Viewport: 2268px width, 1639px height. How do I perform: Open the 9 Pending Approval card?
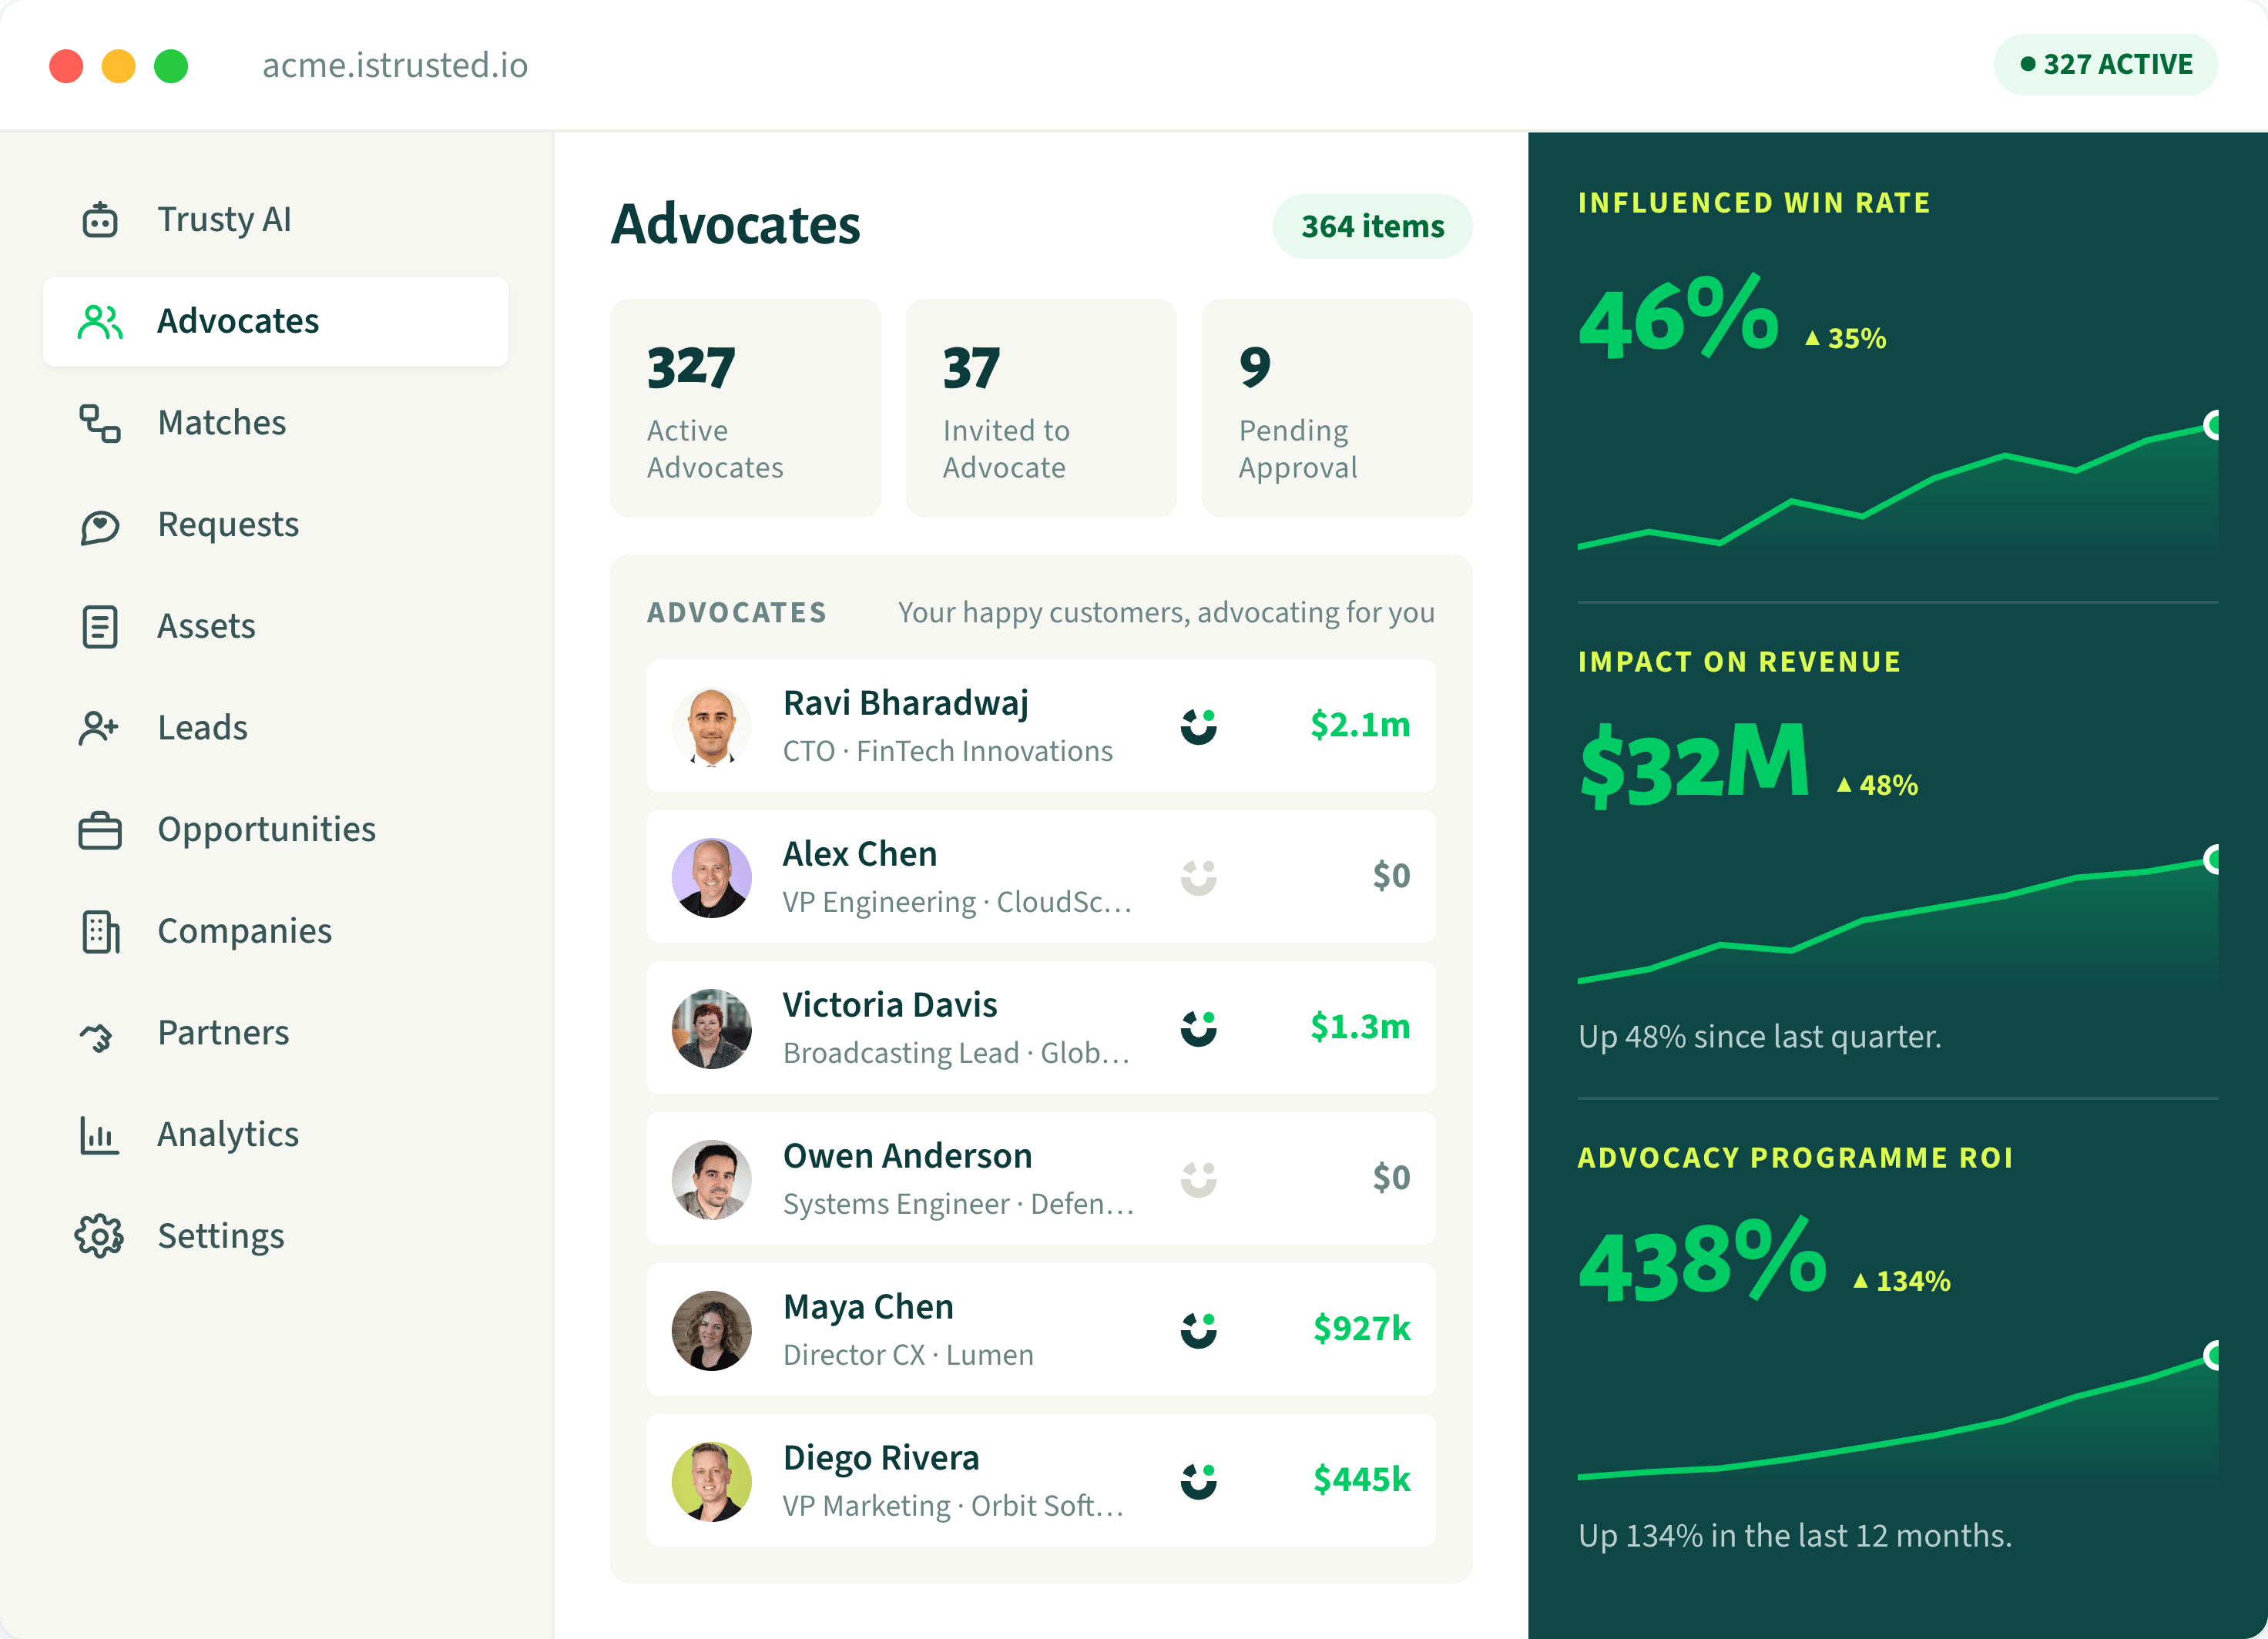point(1337,408)
